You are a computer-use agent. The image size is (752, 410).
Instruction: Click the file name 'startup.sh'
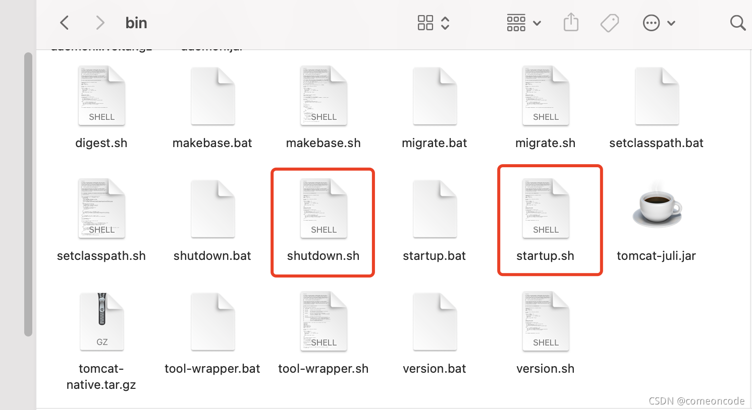546,256
